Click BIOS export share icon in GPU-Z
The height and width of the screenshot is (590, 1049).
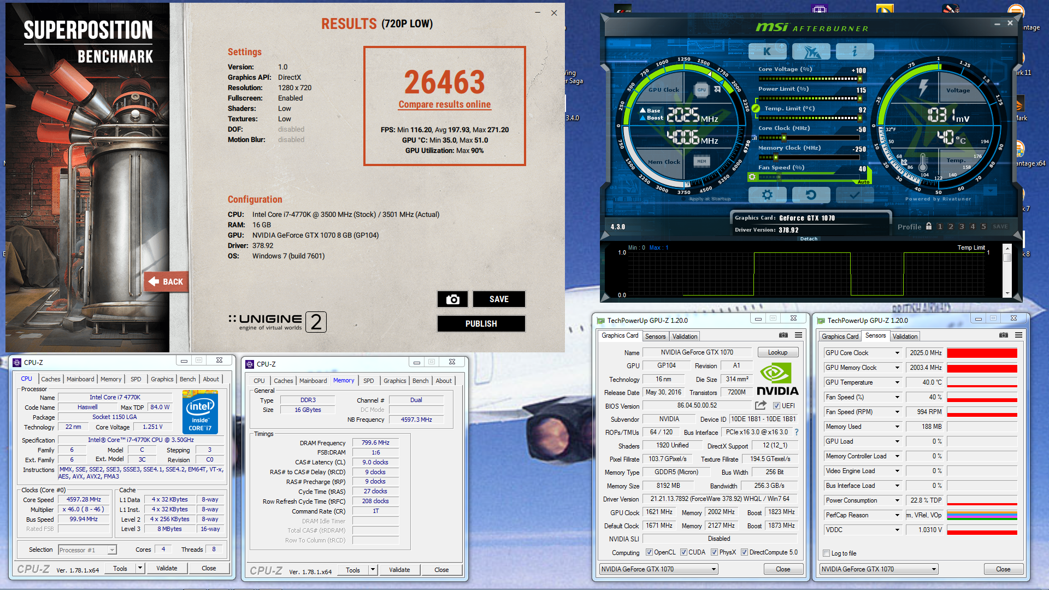[x=761, y=405]
